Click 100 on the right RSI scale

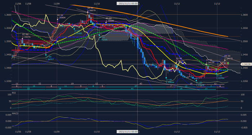click(242, 95)
